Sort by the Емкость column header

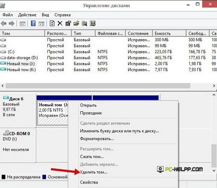pos(169,33)
